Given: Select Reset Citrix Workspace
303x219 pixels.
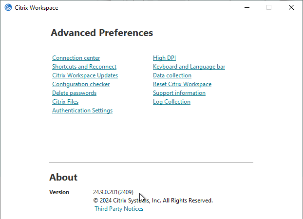Looking at the screenshot, I should pos(182,84).
